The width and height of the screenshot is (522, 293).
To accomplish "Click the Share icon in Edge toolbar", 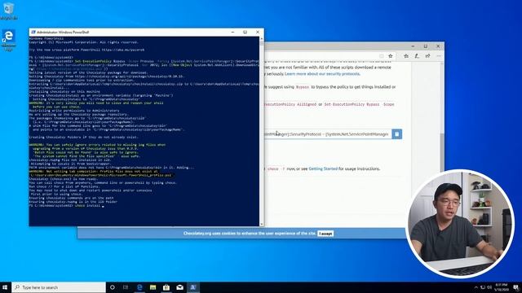I will pyautogui.click(x=427, y=56).
